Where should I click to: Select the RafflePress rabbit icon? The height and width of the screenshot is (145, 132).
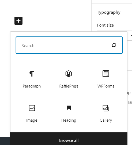click(x=69, y=74)
